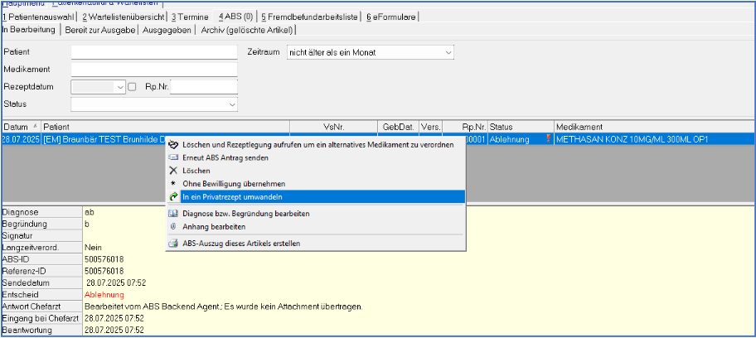Click green arrow icon for Privatrezept umwandeln
The height and width of the screenshot is (338, 756).
[173, 196]
